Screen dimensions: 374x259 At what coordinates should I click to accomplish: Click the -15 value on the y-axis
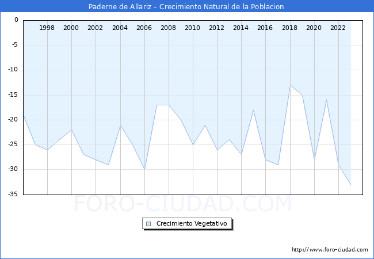pyautogui.click(x=13, y=95)
